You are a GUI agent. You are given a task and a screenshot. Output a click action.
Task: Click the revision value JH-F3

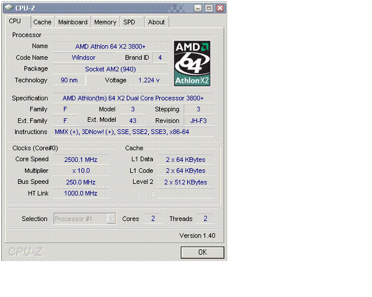click(199, 121)
